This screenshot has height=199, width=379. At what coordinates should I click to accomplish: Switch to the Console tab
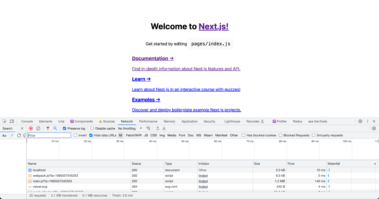pyautogui.click(x=27, y=121)
